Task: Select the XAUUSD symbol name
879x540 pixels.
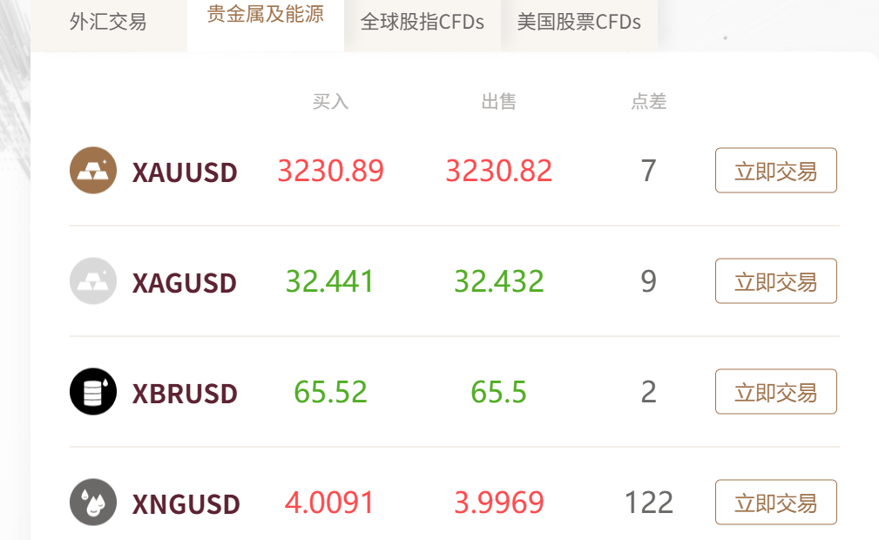Action: [x=185, y=172]
